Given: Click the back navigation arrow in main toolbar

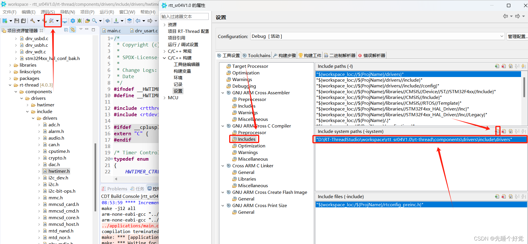Looking at the screenshot, I should pyautogui.click(x=138, y=21).
